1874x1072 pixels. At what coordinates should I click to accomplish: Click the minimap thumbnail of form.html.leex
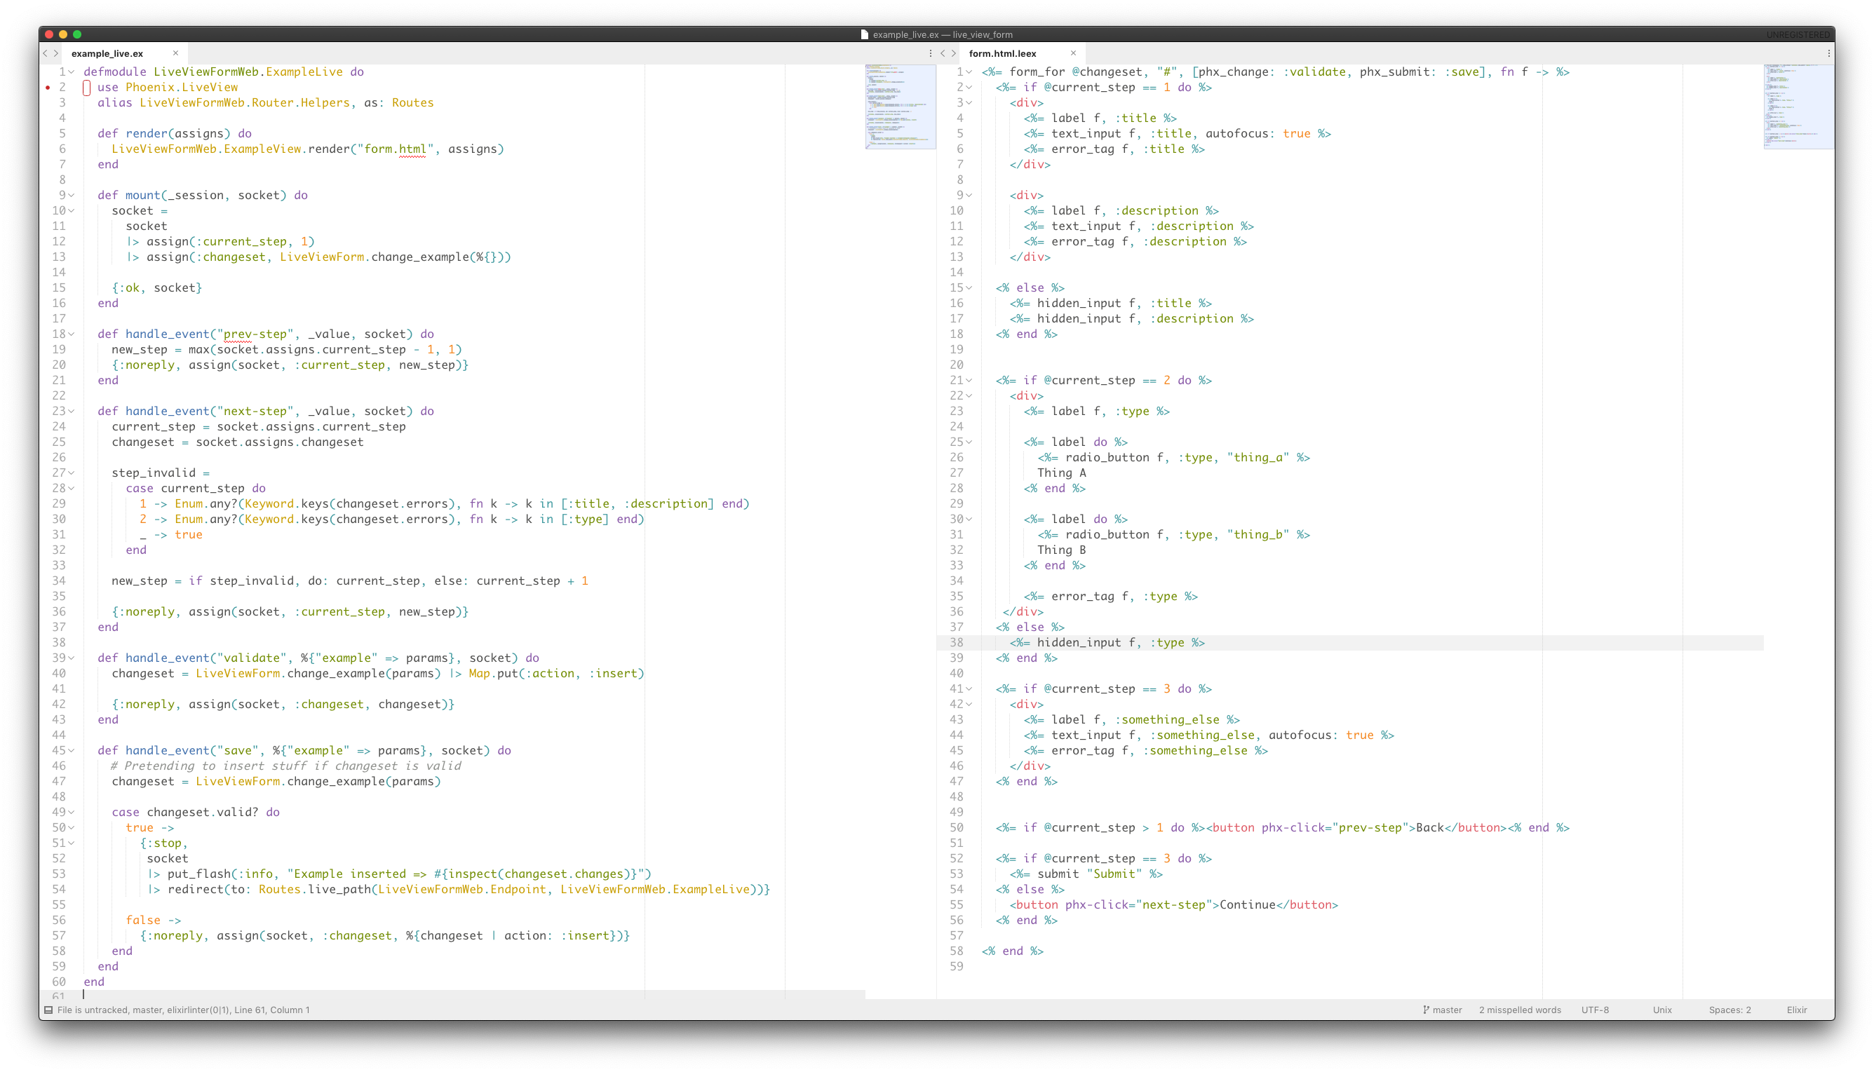click(x=1799, y=107)
